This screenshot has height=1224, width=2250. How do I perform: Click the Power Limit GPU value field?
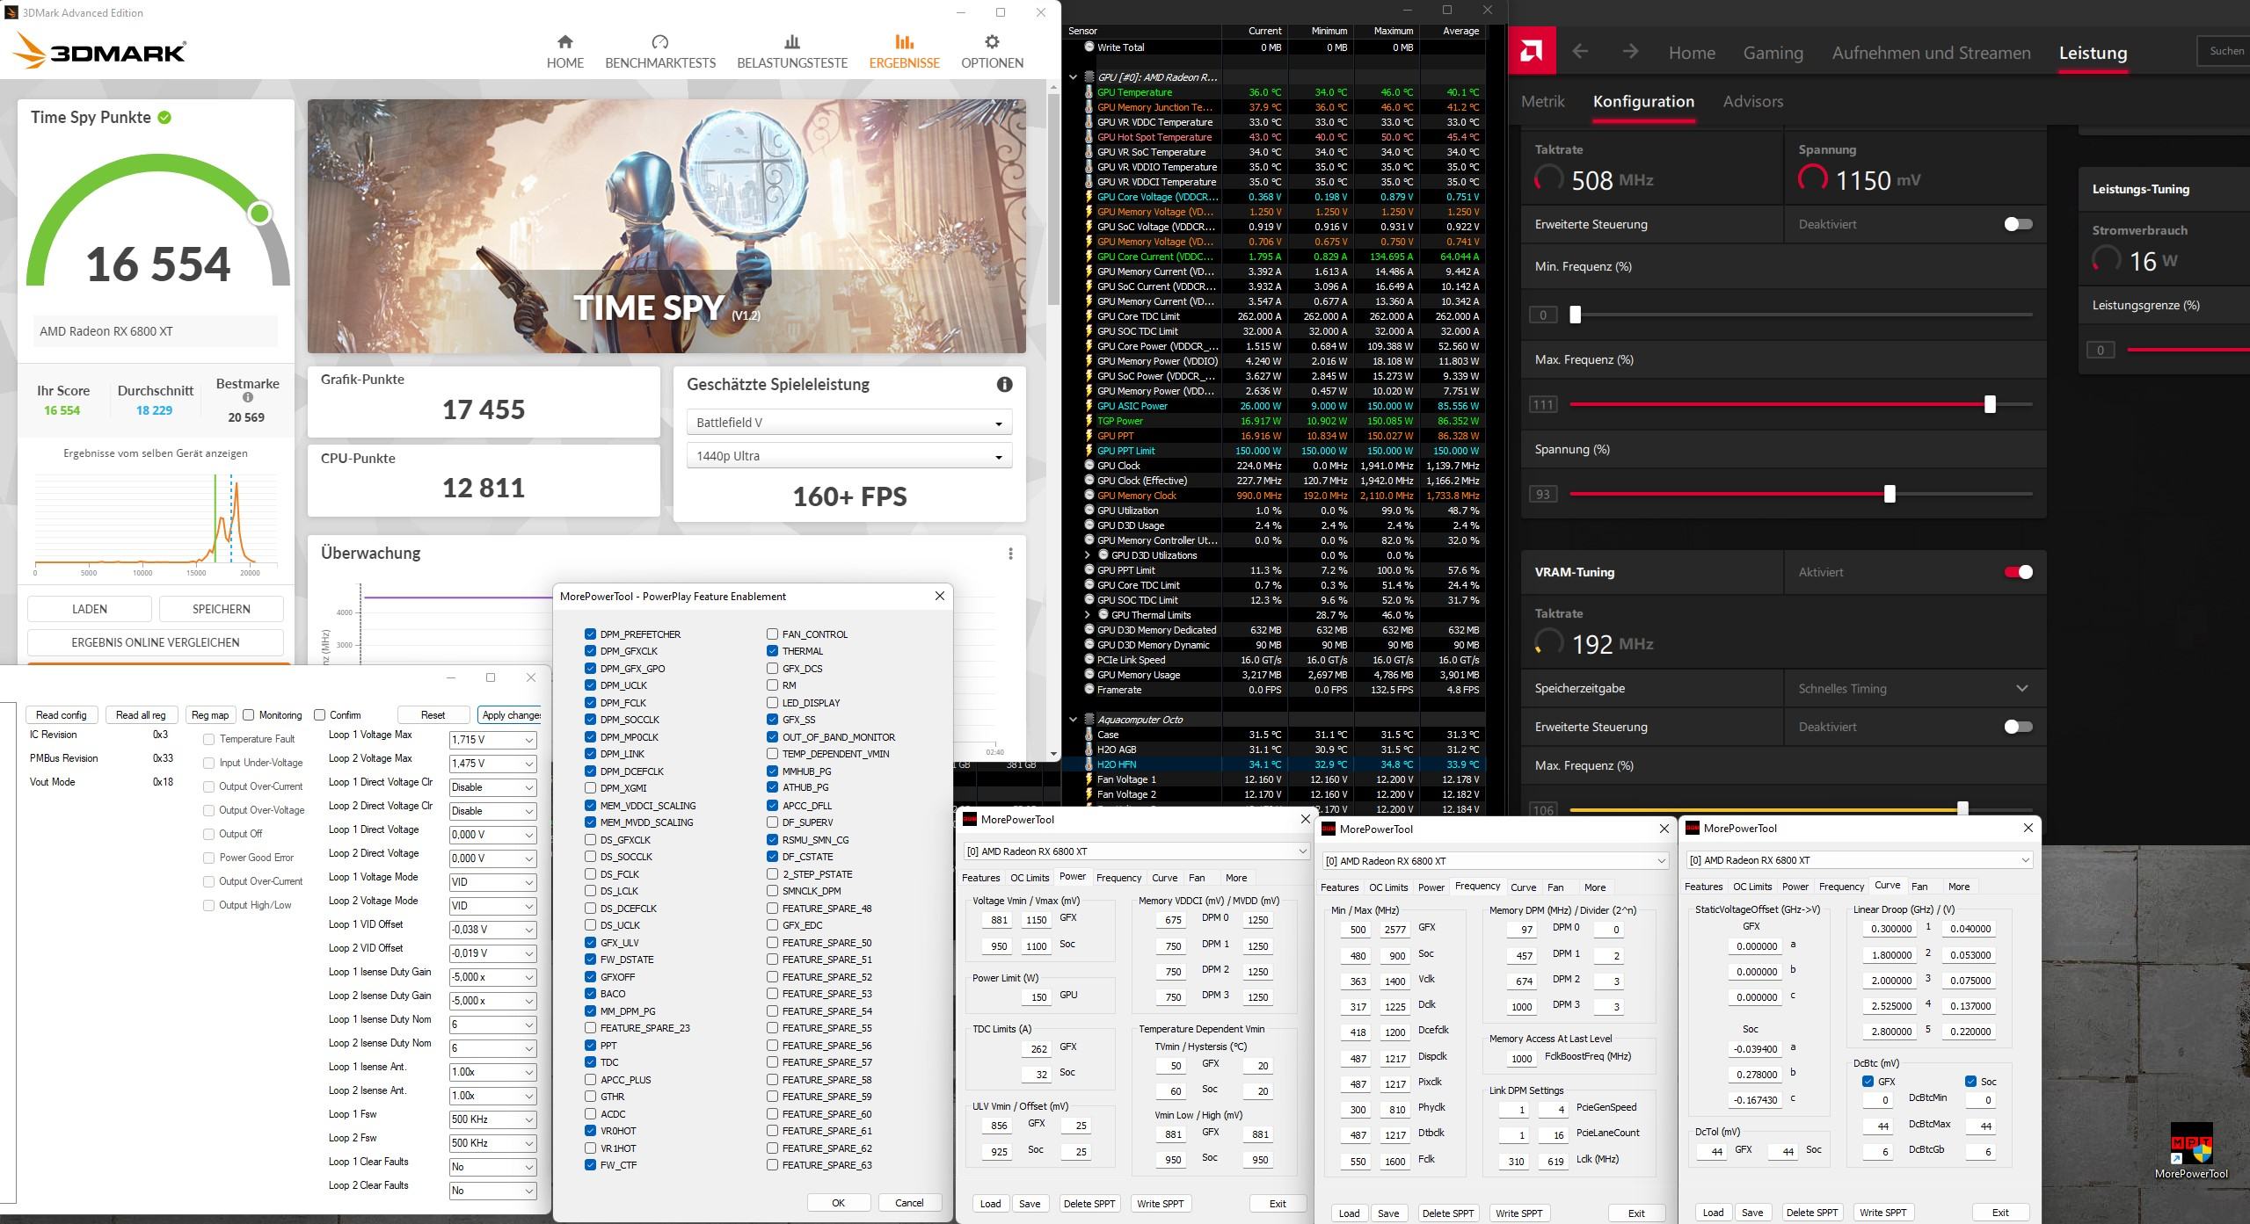point(1038,997)
